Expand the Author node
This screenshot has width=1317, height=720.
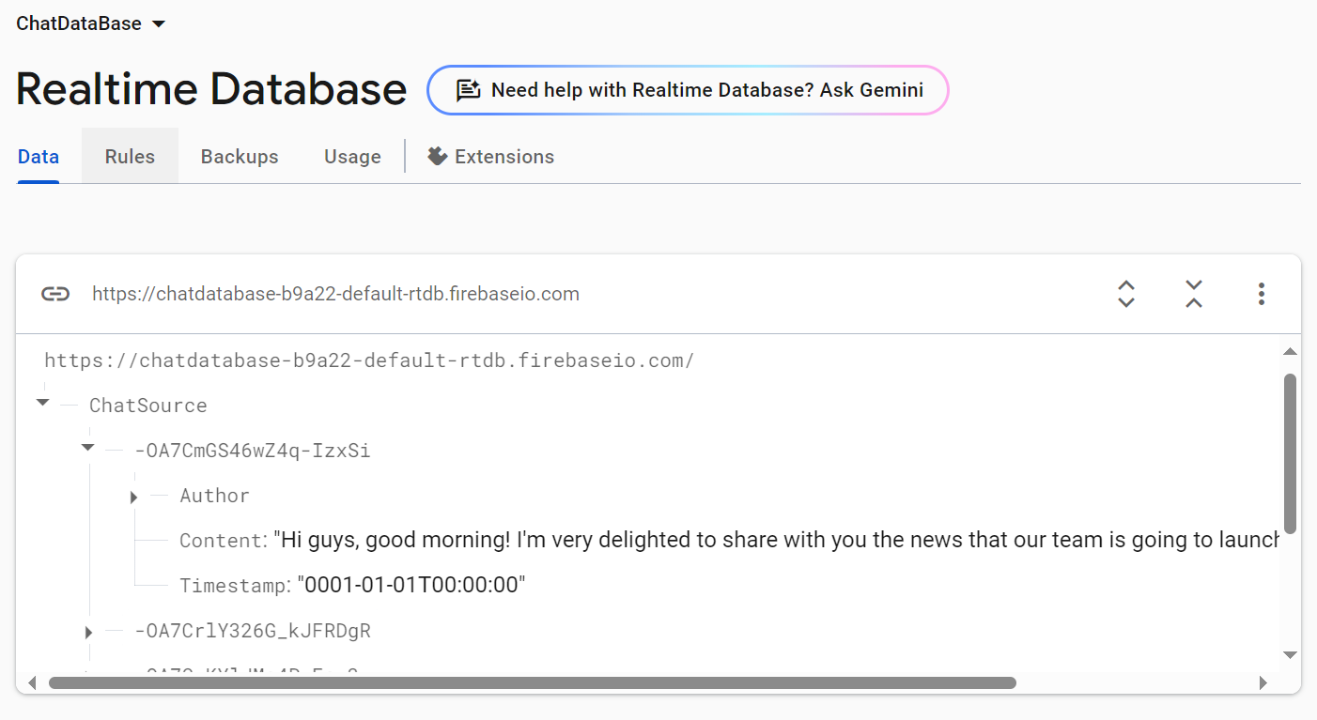click(x=133, y=497)
